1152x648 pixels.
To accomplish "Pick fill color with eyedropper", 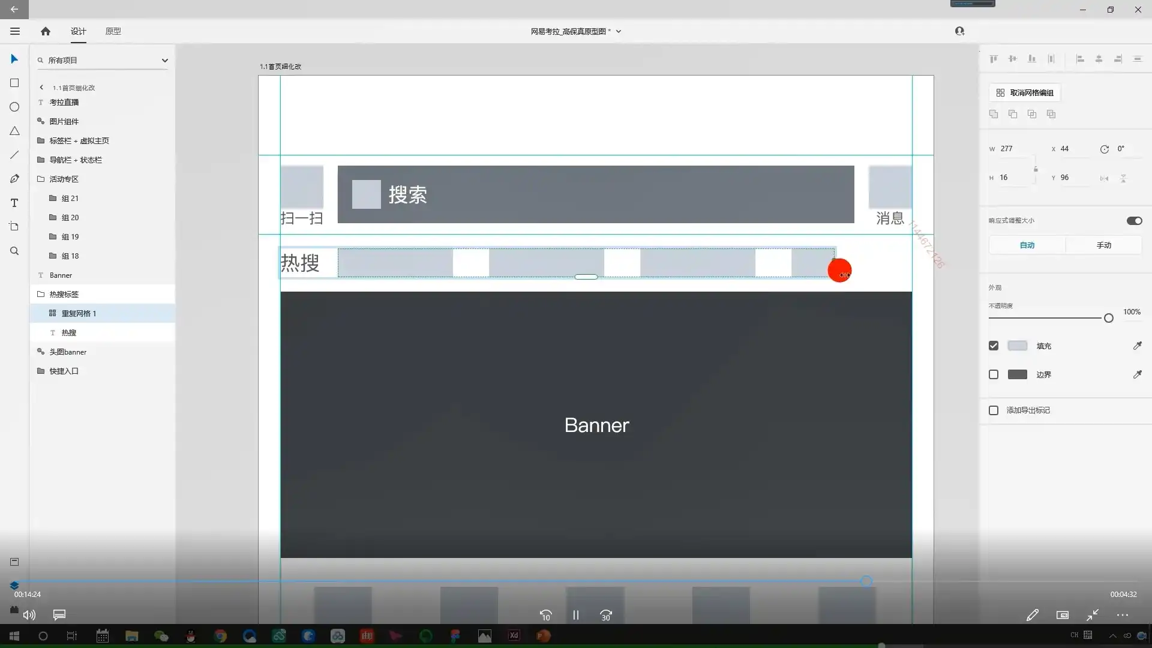I will 1137,346.
